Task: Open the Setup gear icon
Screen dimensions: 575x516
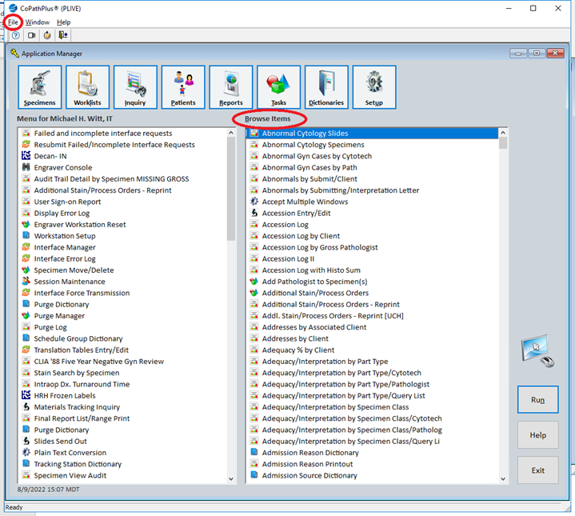Action: click(x=374, y=87)
